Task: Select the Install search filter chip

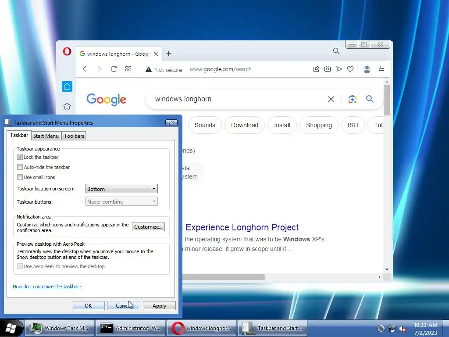Action: 282,125
